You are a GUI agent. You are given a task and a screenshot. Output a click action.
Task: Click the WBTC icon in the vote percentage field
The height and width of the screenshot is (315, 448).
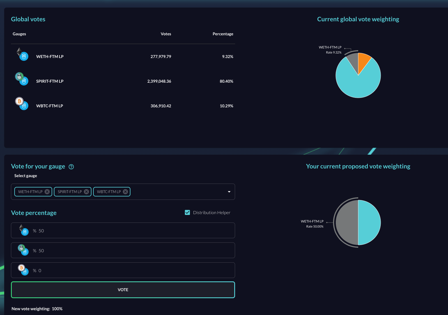coord(23,270)
